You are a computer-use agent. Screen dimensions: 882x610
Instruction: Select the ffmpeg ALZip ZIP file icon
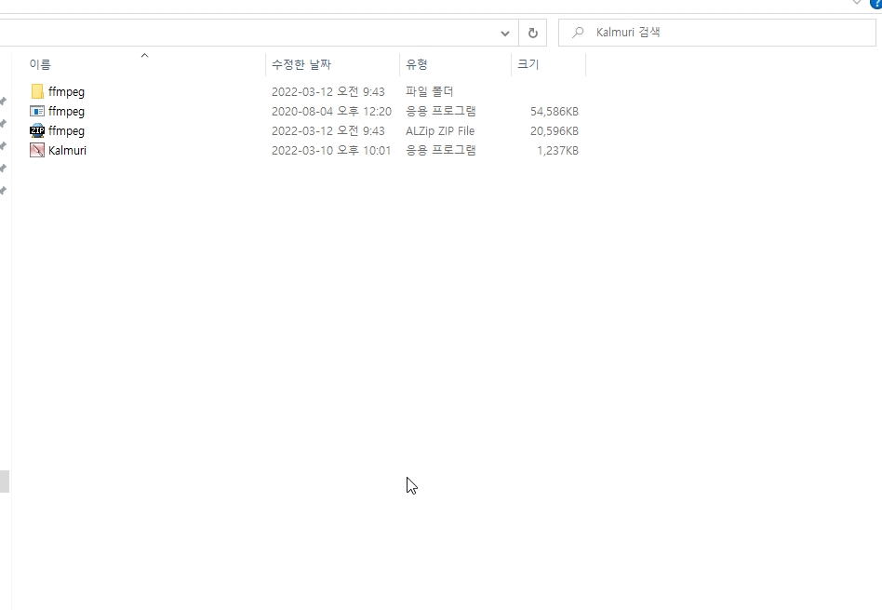pos(37,131)
